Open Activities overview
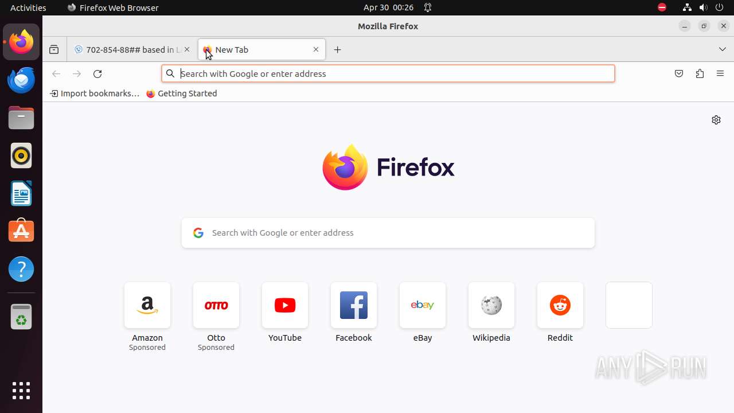The width and height of the screenshot is (734, 413). click(x=28, y=7)
